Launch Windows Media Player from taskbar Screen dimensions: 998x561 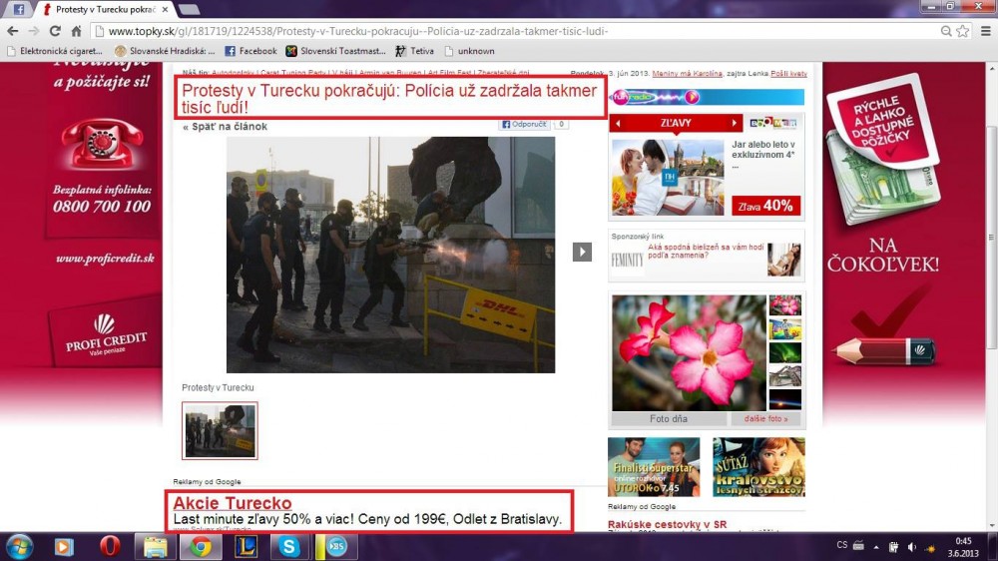click(64, 547)
